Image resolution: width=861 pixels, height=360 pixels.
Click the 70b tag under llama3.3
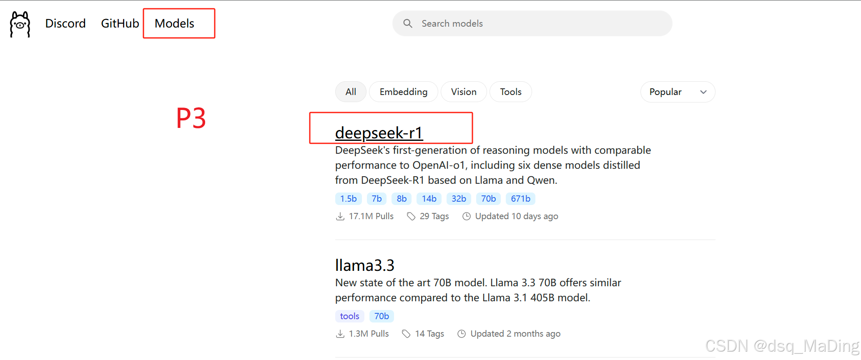point(382,316)
